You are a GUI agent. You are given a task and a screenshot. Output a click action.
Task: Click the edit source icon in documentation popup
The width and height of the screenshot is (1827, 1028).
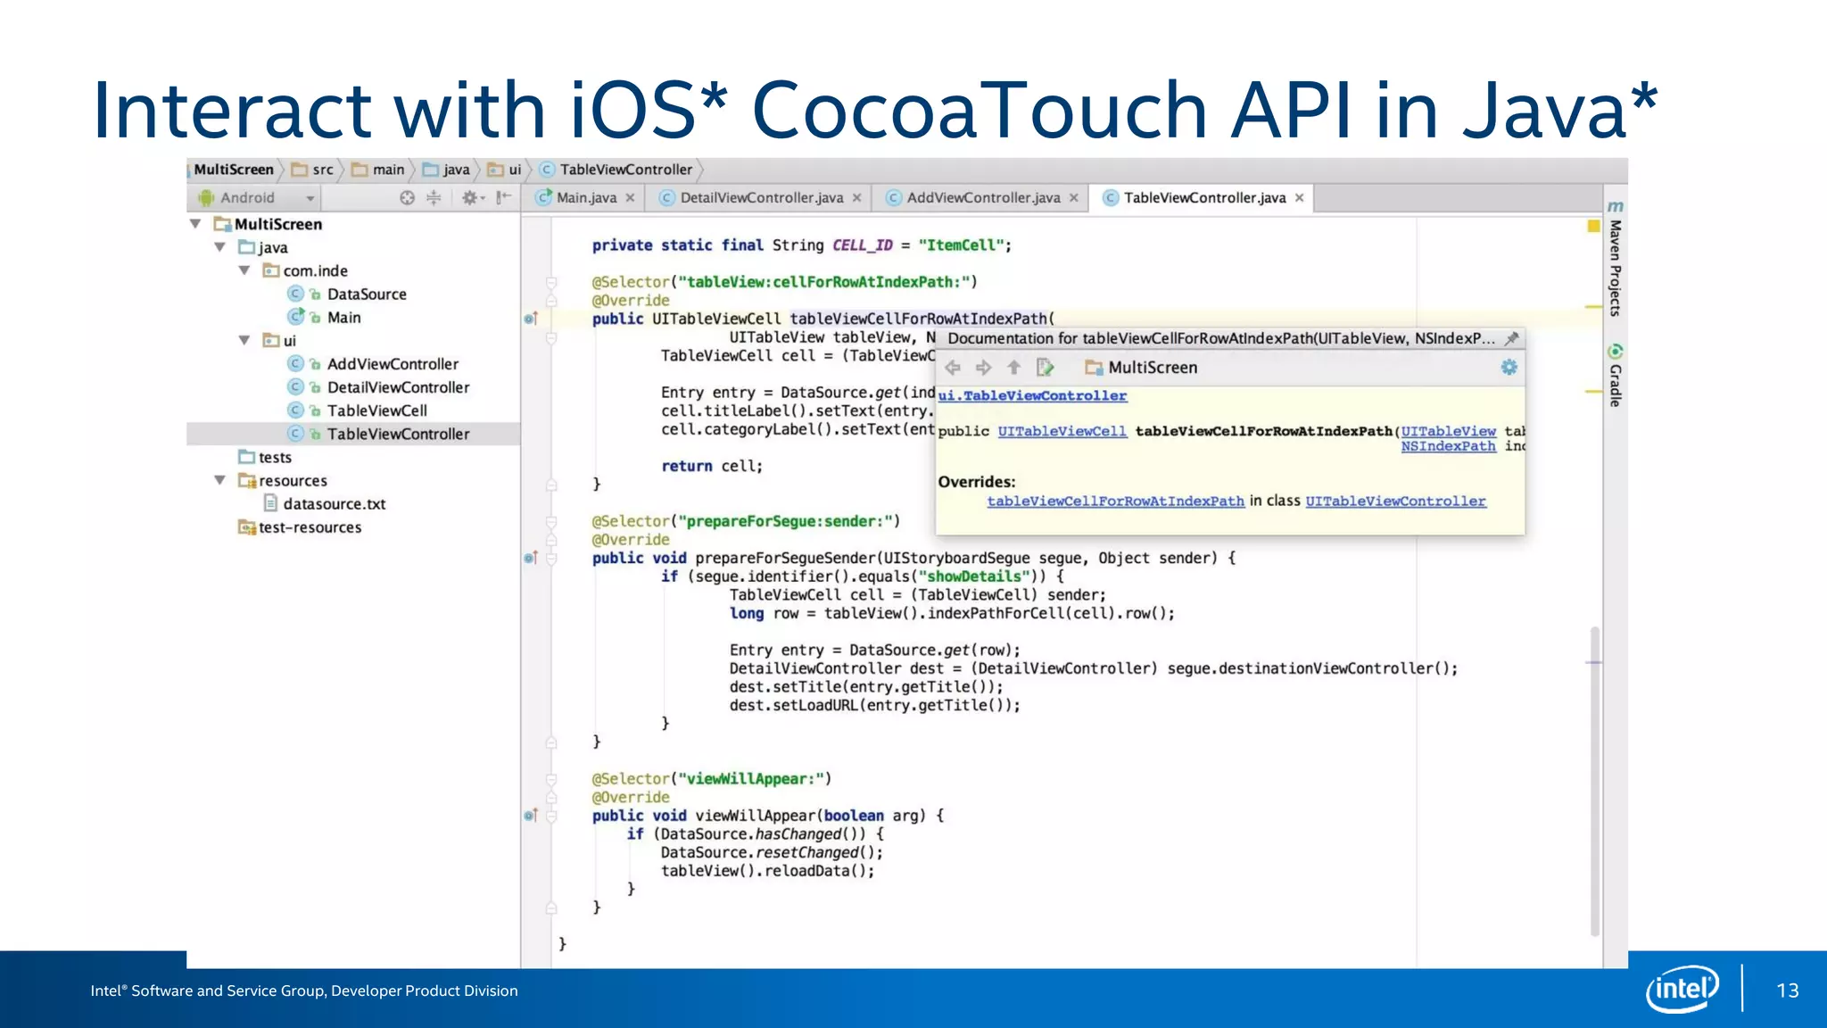pos(1046,368)
